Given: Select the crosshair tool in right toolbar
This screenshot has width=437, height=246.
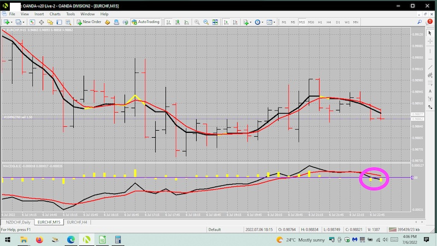Looking at the screenshot, I should 430,42.
